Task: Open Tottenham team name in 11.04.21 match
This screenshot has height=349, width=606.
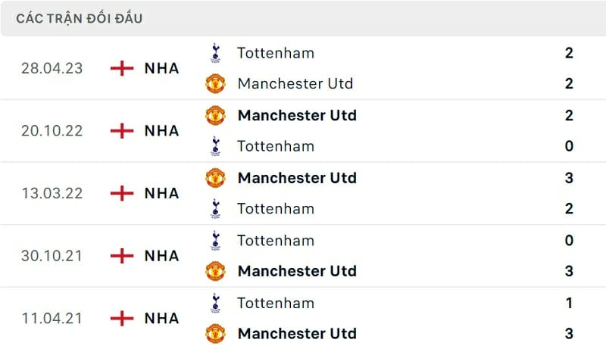Action: point(275,303)
